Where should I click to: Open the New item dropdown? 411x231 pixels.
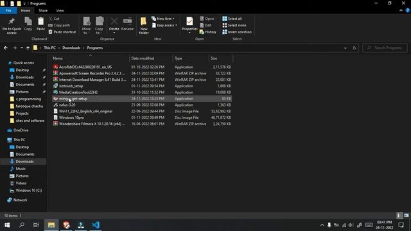162,19
